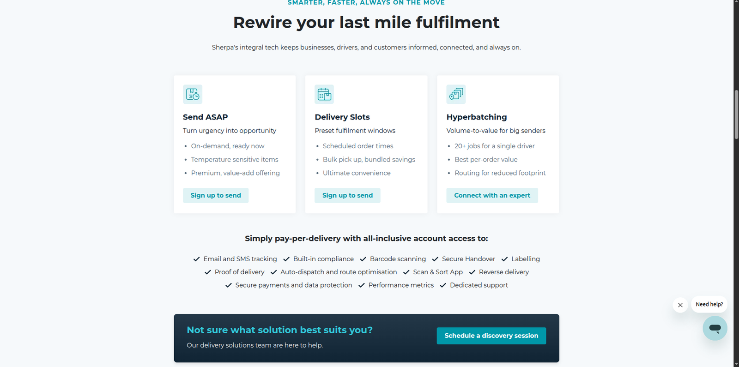This screenshot has height=367, width=739.
Task: Dismiss the Need help popup with X
Action: point(680,305)
